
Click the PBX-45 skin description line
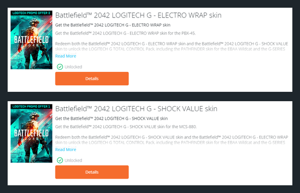click(125, 33)
